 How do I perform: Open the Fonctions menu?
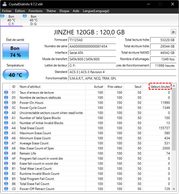36,11
